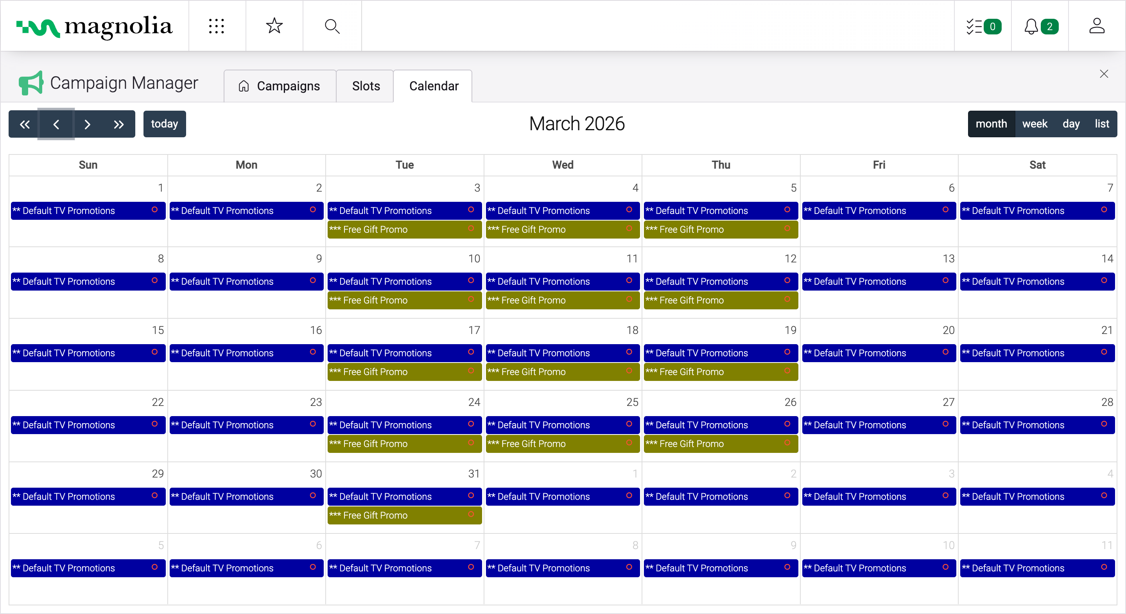
Task: Click the red circle on March 1 event
Action: point(154,210)
